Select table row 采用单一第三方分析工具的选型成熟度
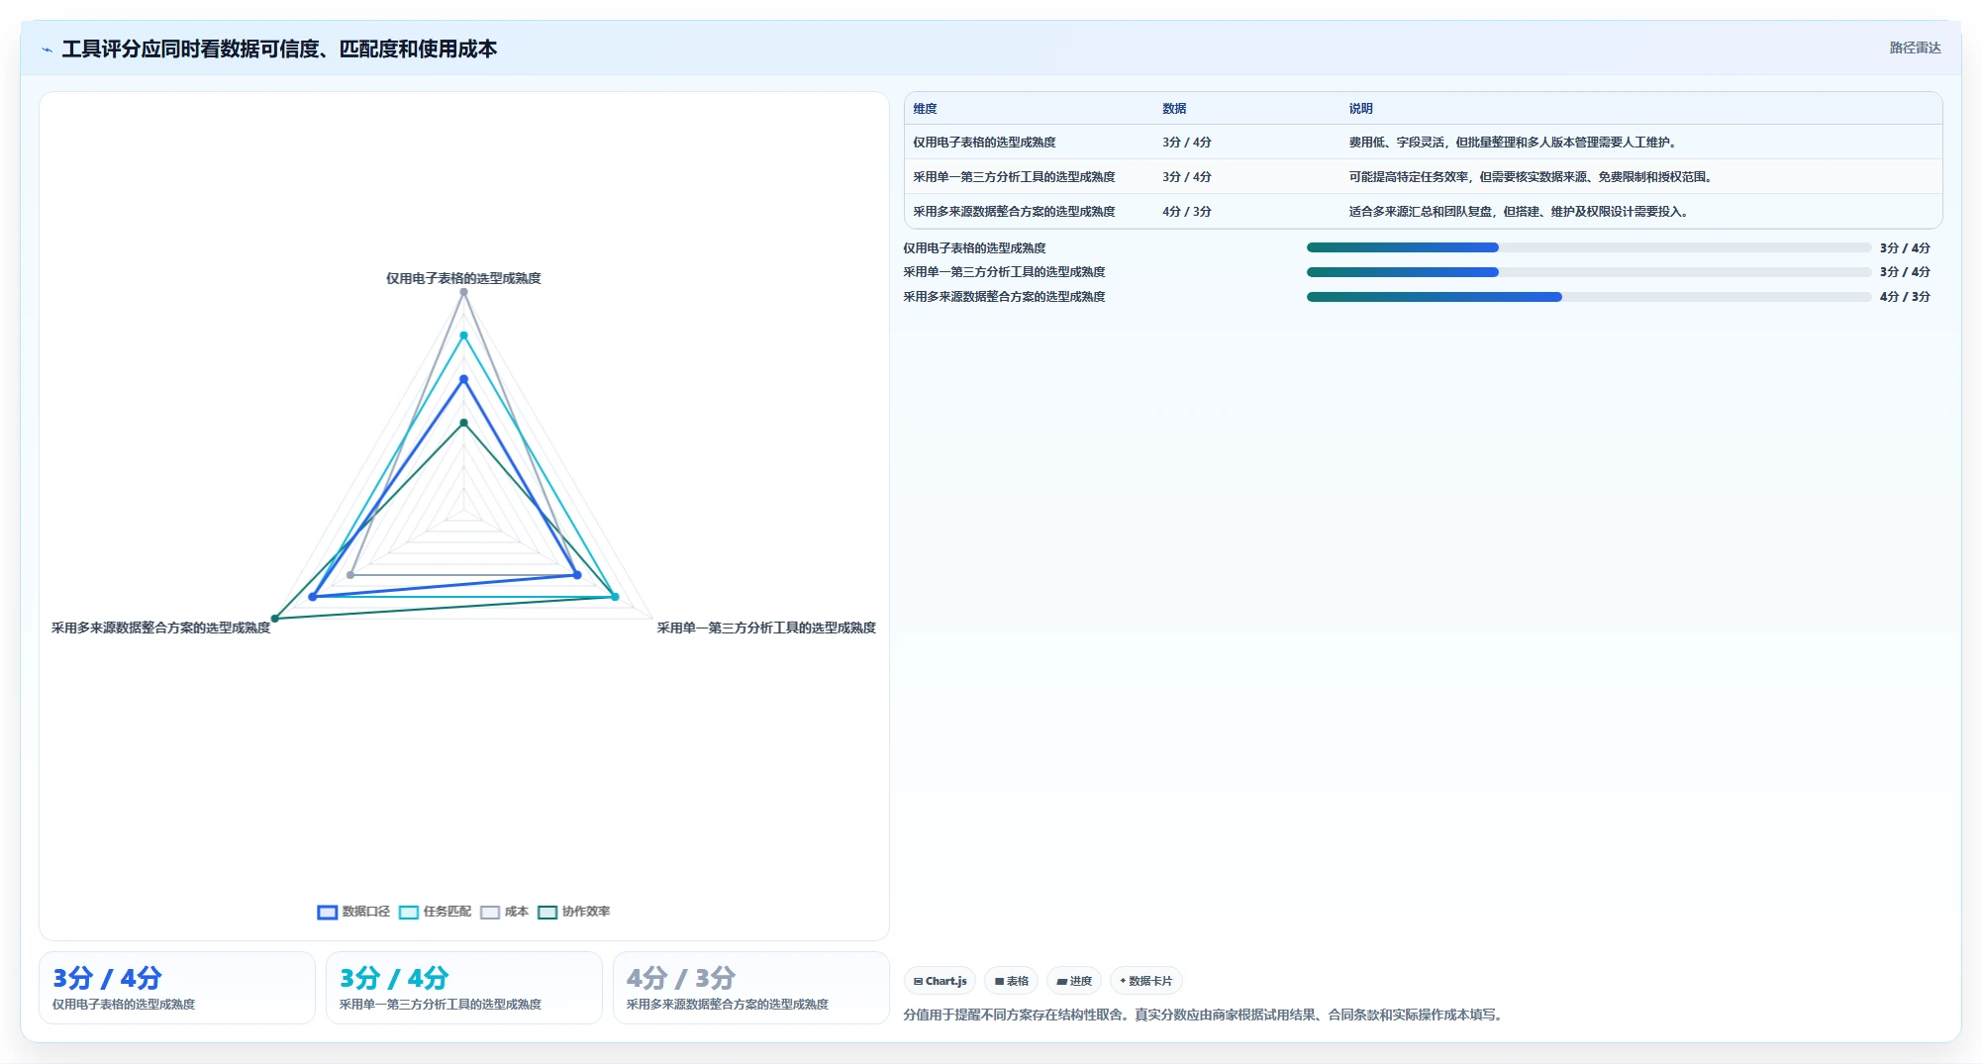The height and width of the screenshot is (1064, 1982). point(1423,177)
